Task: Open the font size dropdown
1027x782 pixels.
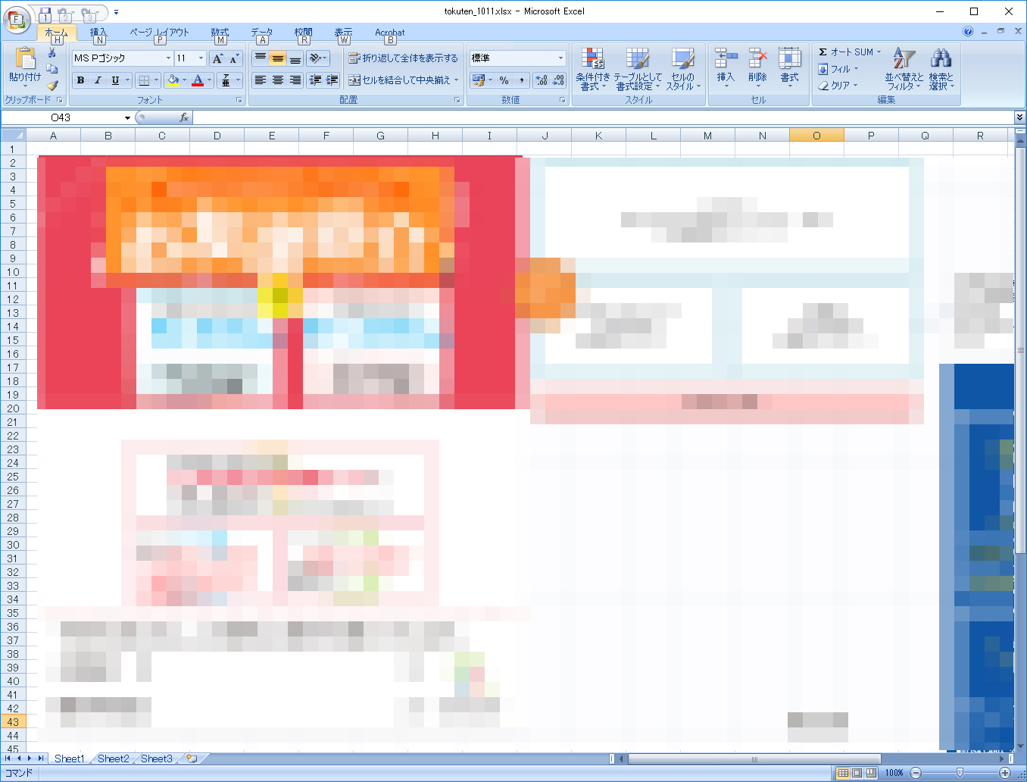Action: 201,58
